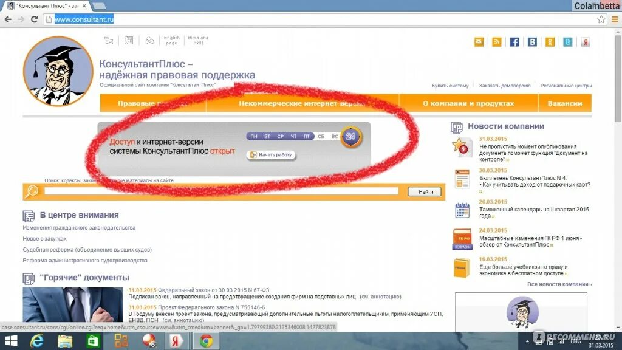The width and height of the screenshot is (622, 350).
Task: Reload the page in the browser
Action: [35, 19]
